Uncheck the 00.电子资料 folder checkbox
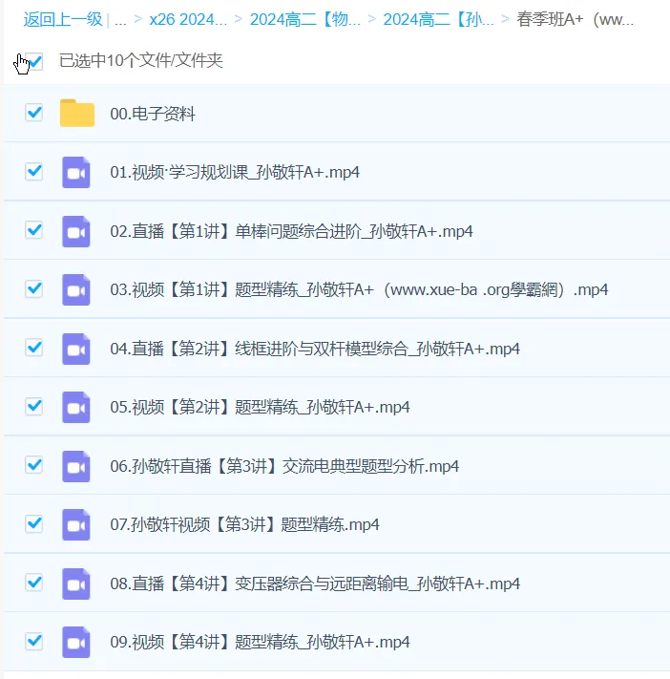 click(34, 113)
